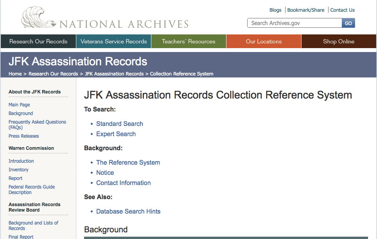
Task: Click the Collection Reference System page title
Action: (x=218, y=95)
